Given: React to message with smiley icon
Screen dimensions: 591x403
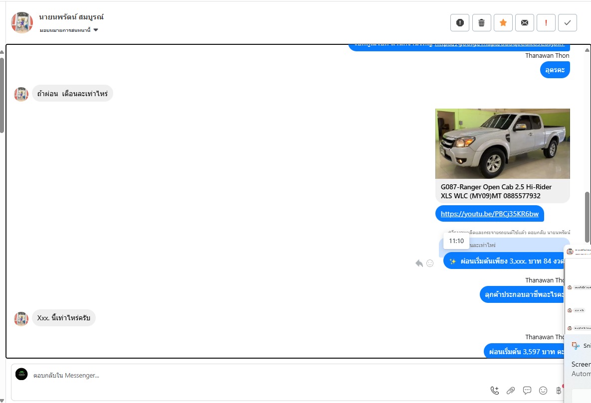Looking at the screenshot, I should (430, 263).
